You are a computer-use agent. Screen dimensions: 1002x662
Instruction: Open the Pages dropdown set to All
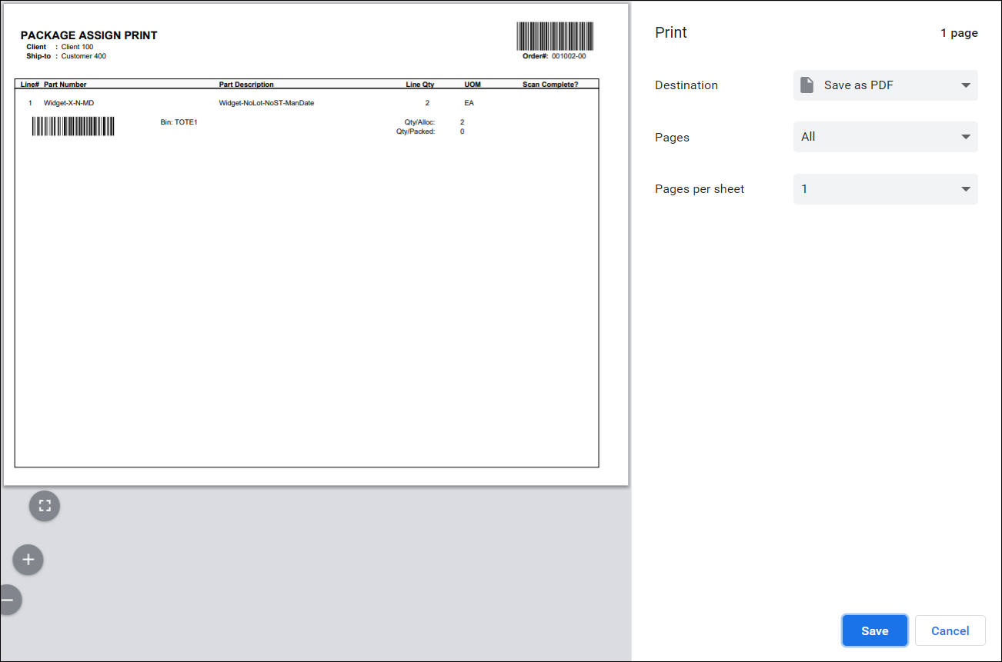[x=885, y=137]
